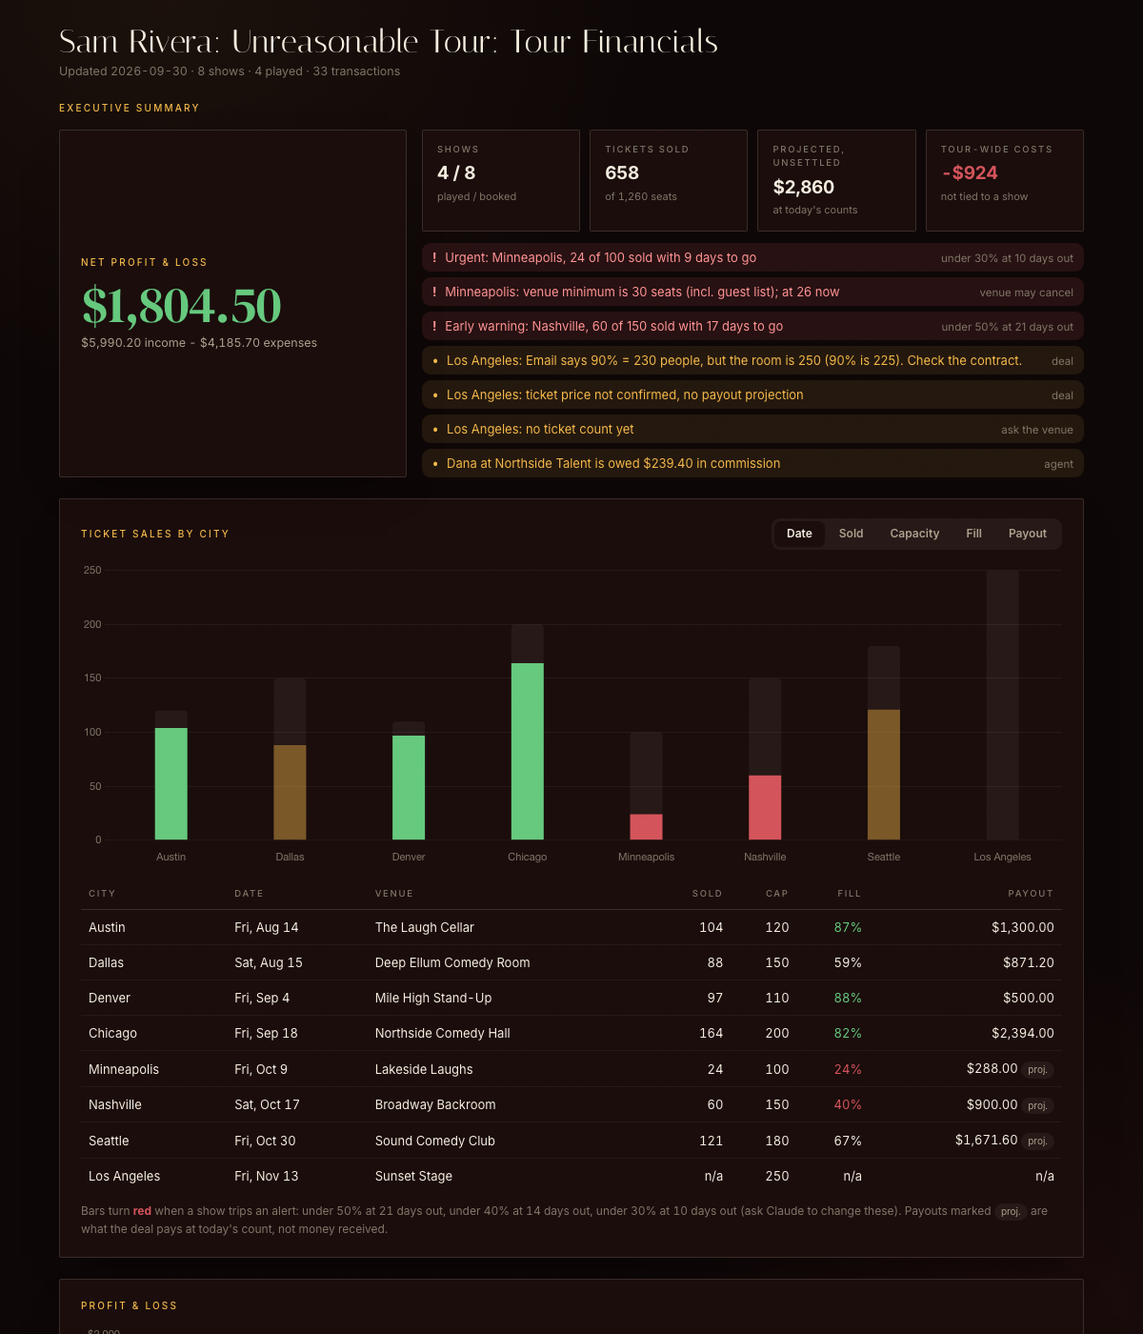Click the Denver bar in chart
The width and height of the screenshot is (1143, 1334).
click(409, 787)
